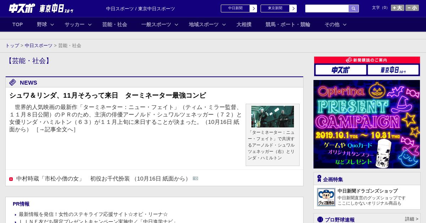Click the 中スポ logo in the header

point(22,8)
